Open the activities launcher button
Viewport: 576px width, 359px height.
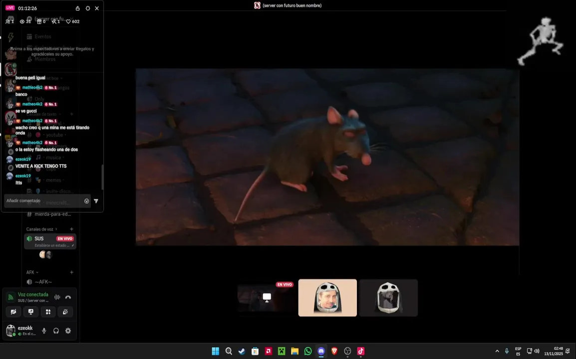[x=48, y=312]
